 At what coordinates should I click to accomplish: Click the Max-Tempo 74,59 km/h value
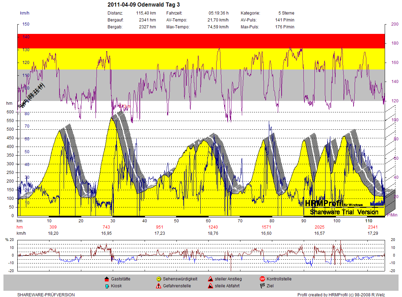[x=218, y=27]
